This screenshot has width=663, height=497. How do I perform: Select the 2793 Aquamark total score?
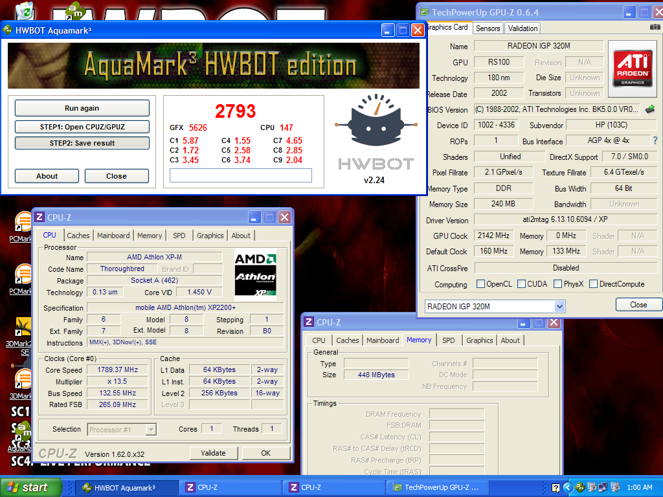pyautogui.click(x=236, y=111)
